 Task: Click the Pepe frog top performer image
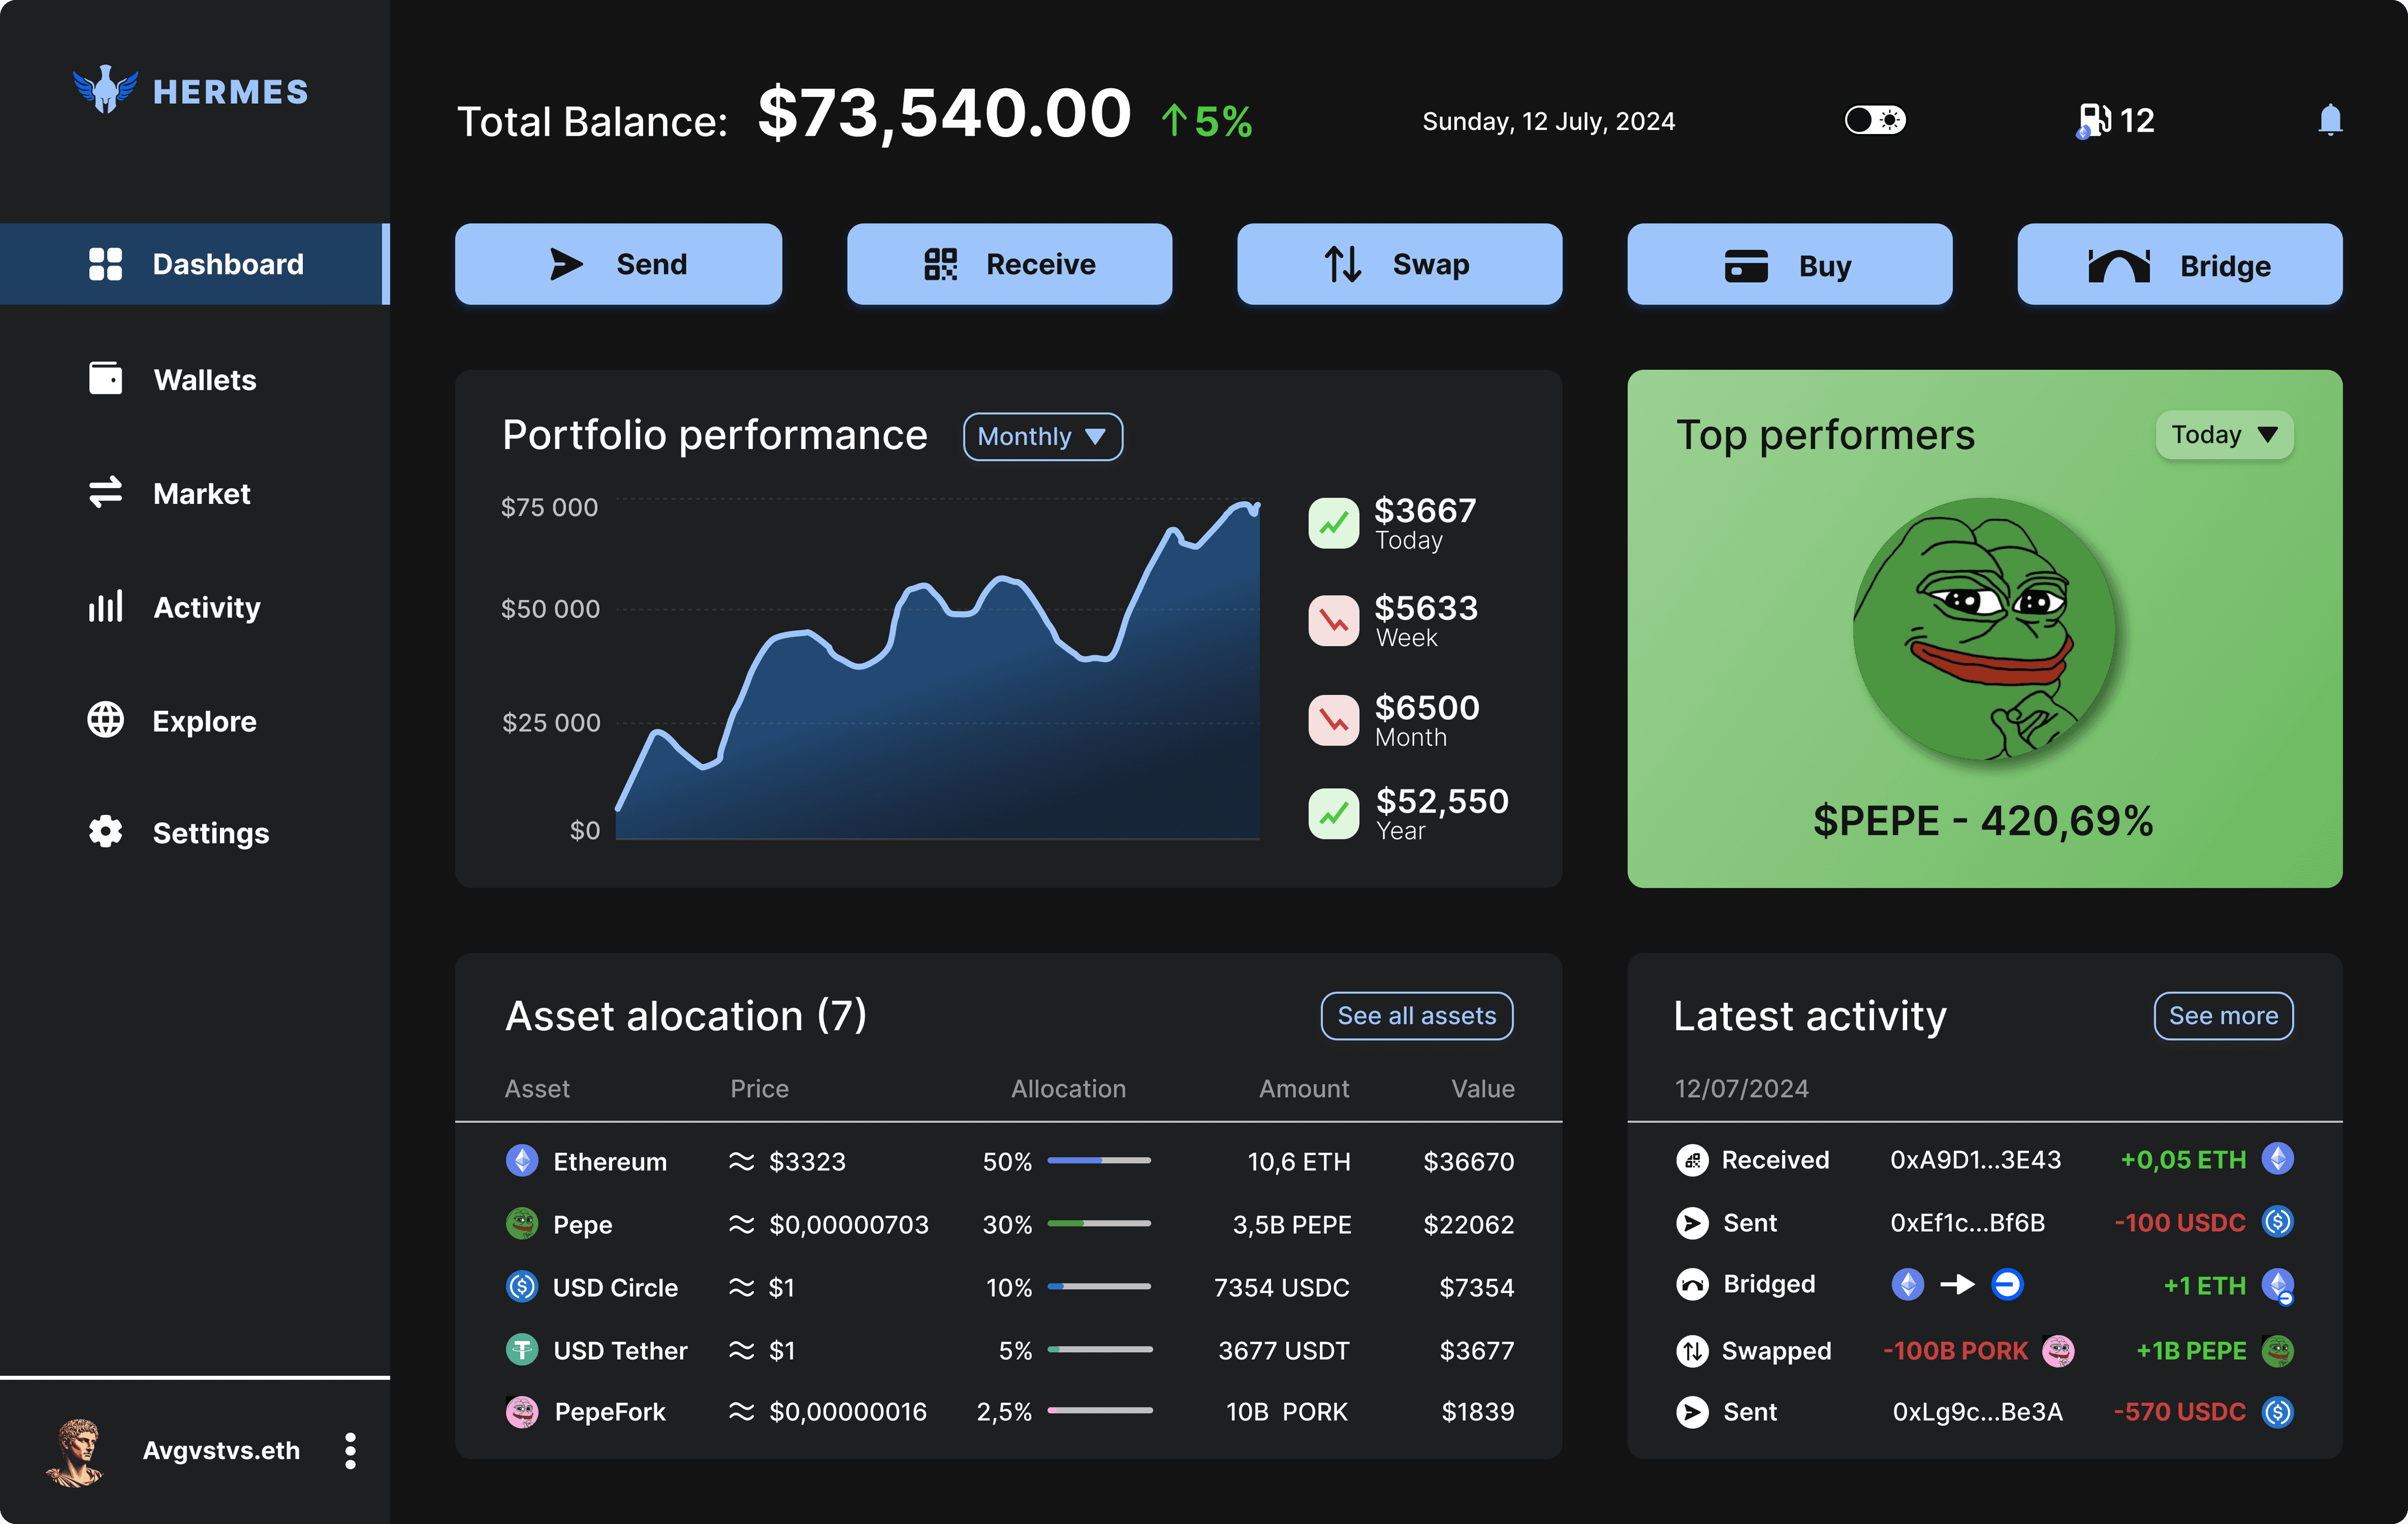pos(1984,629)
